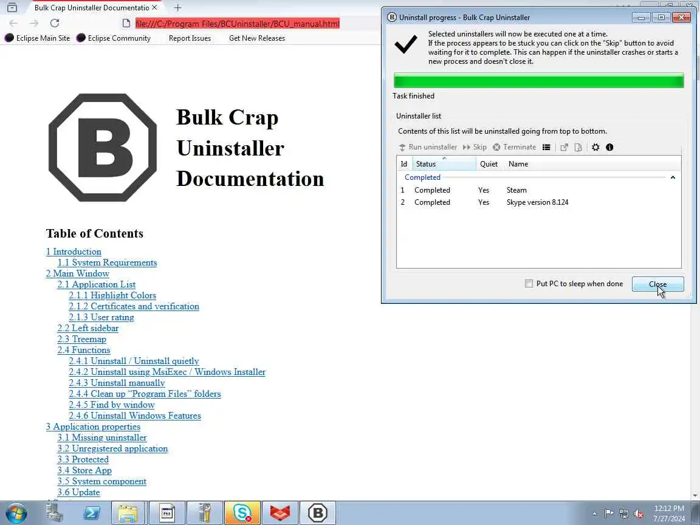The width and height of the screenshot is (700, 525).
Task: Open the 2 Main Window link
Action: pyautogui.click(x=78, y=273)
